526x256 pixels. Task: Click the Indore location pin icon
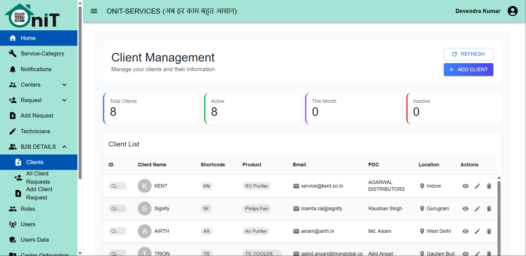[x=422, y=186]
